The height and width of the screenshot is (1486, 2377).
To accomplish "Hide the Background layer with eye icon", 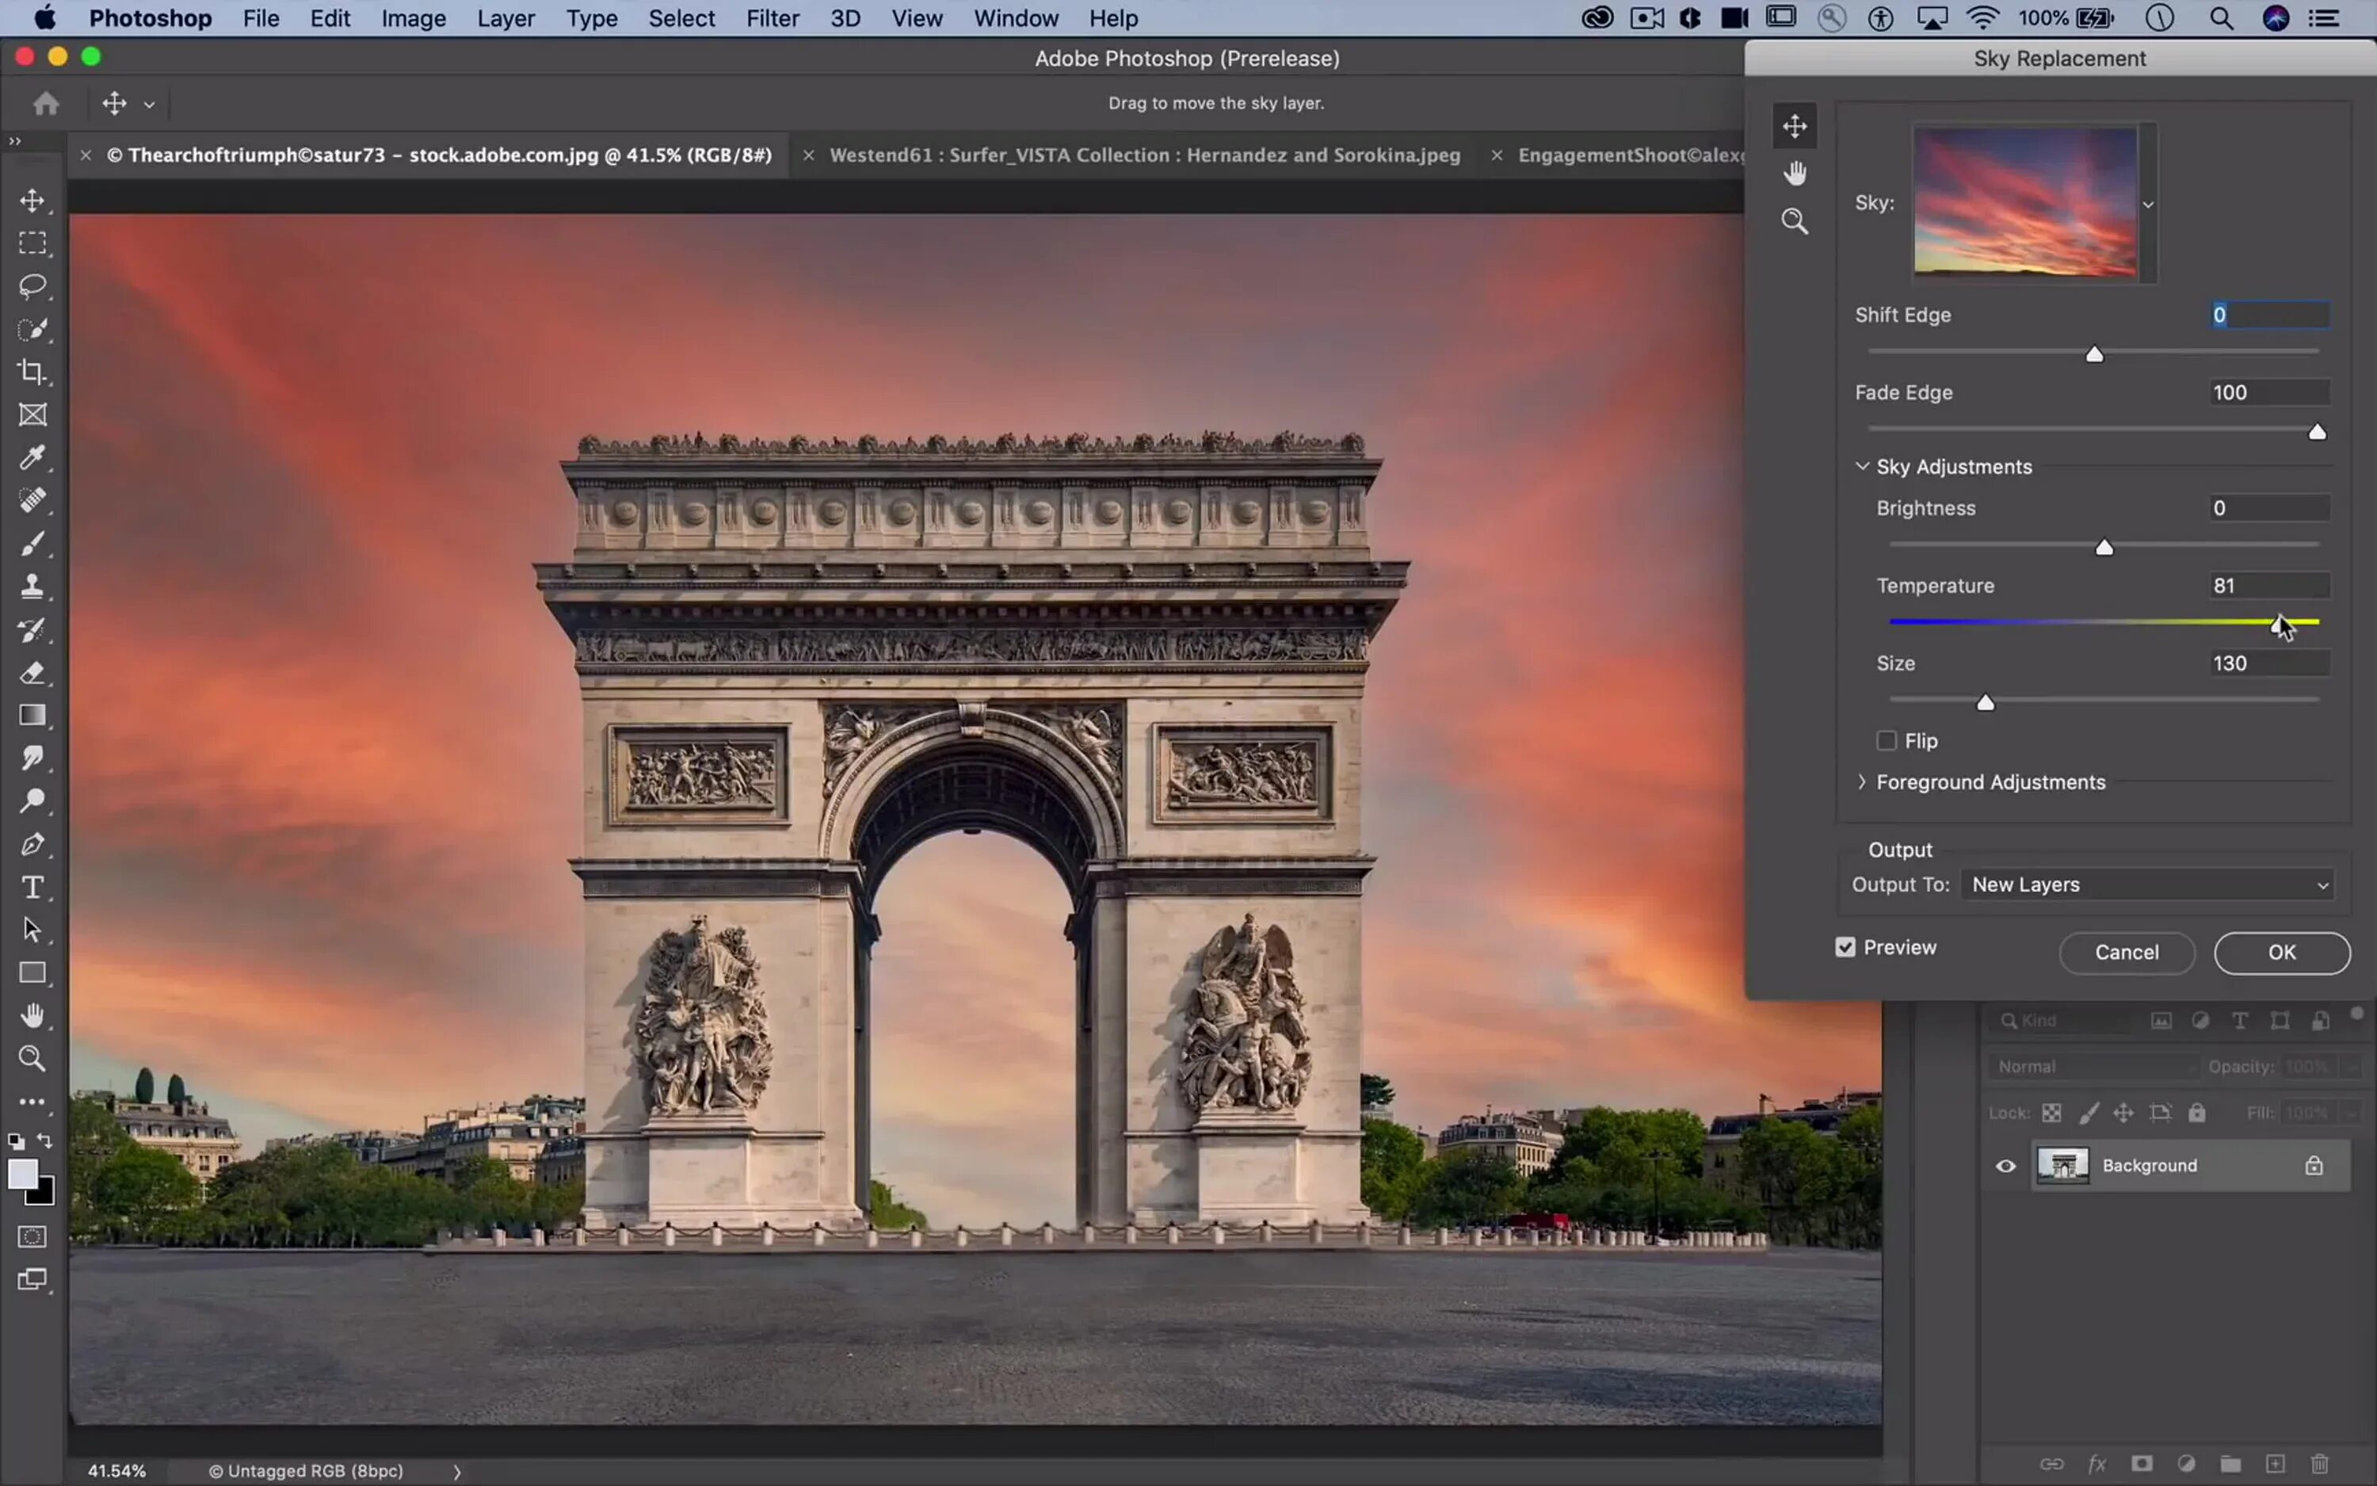I will coord(2005,1167).
